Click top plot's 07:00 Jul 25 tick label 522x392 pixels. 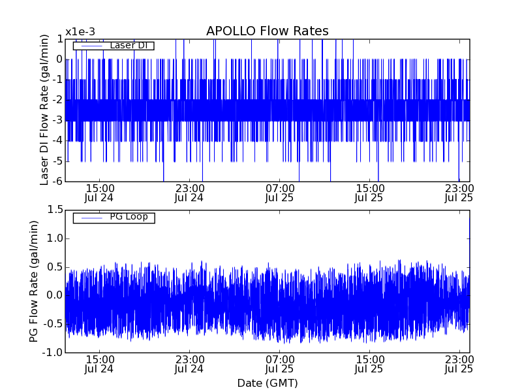279,193
